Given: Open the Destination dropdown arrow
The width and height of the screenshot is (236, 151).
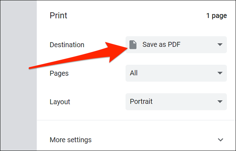Looking at the screenshot, I should tap(219, 45).
